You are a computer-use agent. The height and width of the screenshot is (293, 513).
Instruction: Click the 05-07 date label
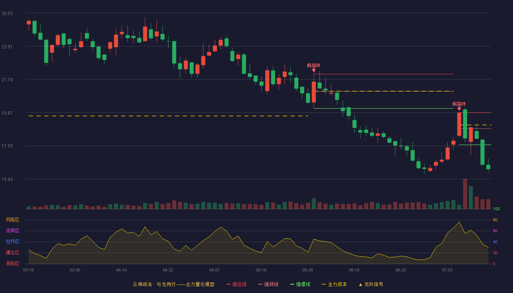coord(214,270)
